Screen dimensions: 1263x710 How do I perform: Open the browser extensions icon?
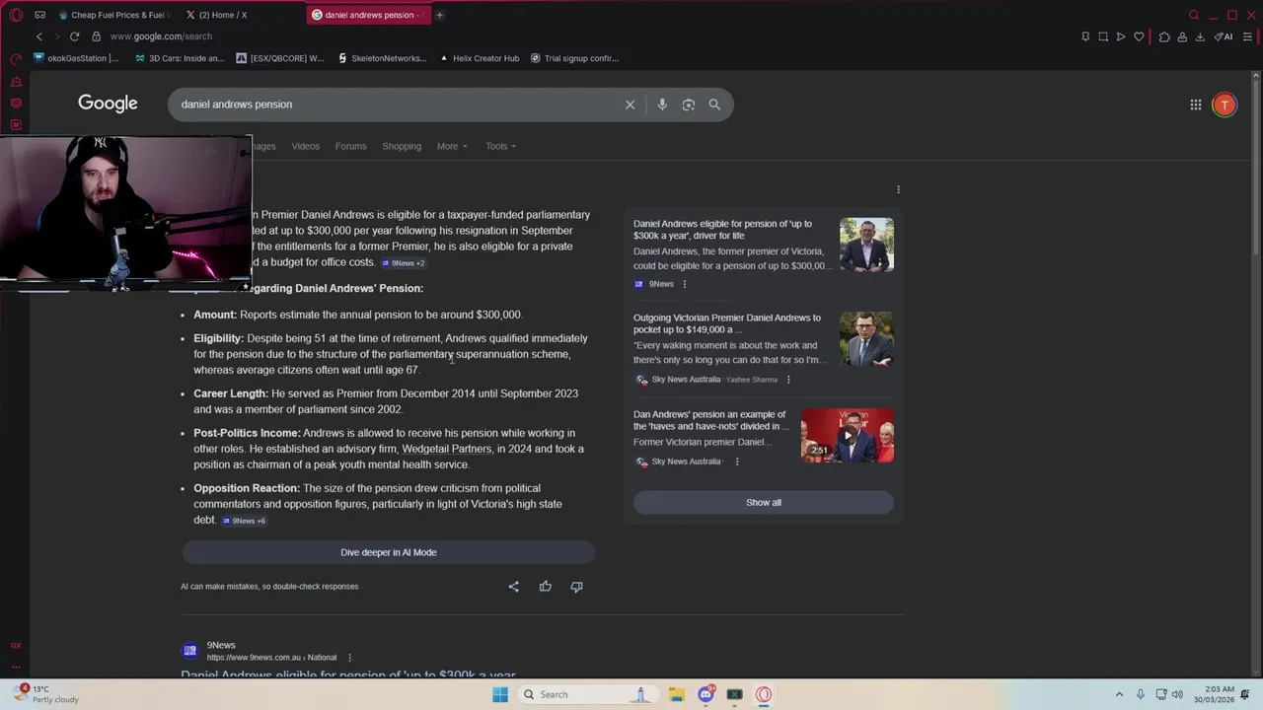[1164, 36]
